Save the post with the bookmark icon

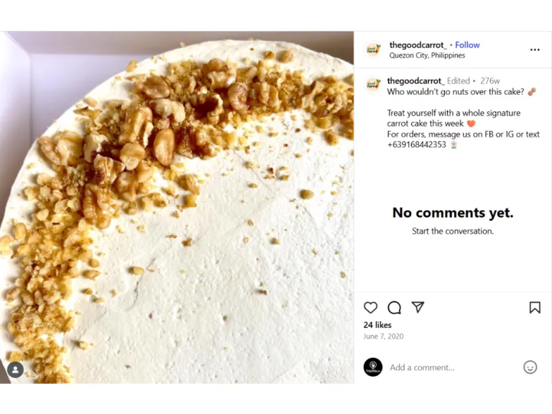point(535,308)
